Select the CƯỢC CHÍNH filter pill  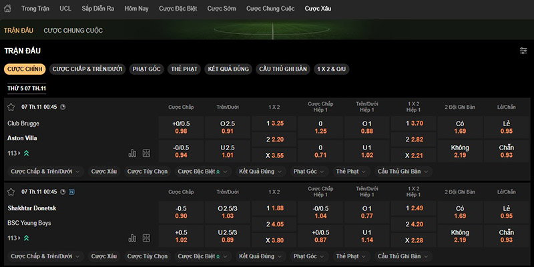[25, 69]
